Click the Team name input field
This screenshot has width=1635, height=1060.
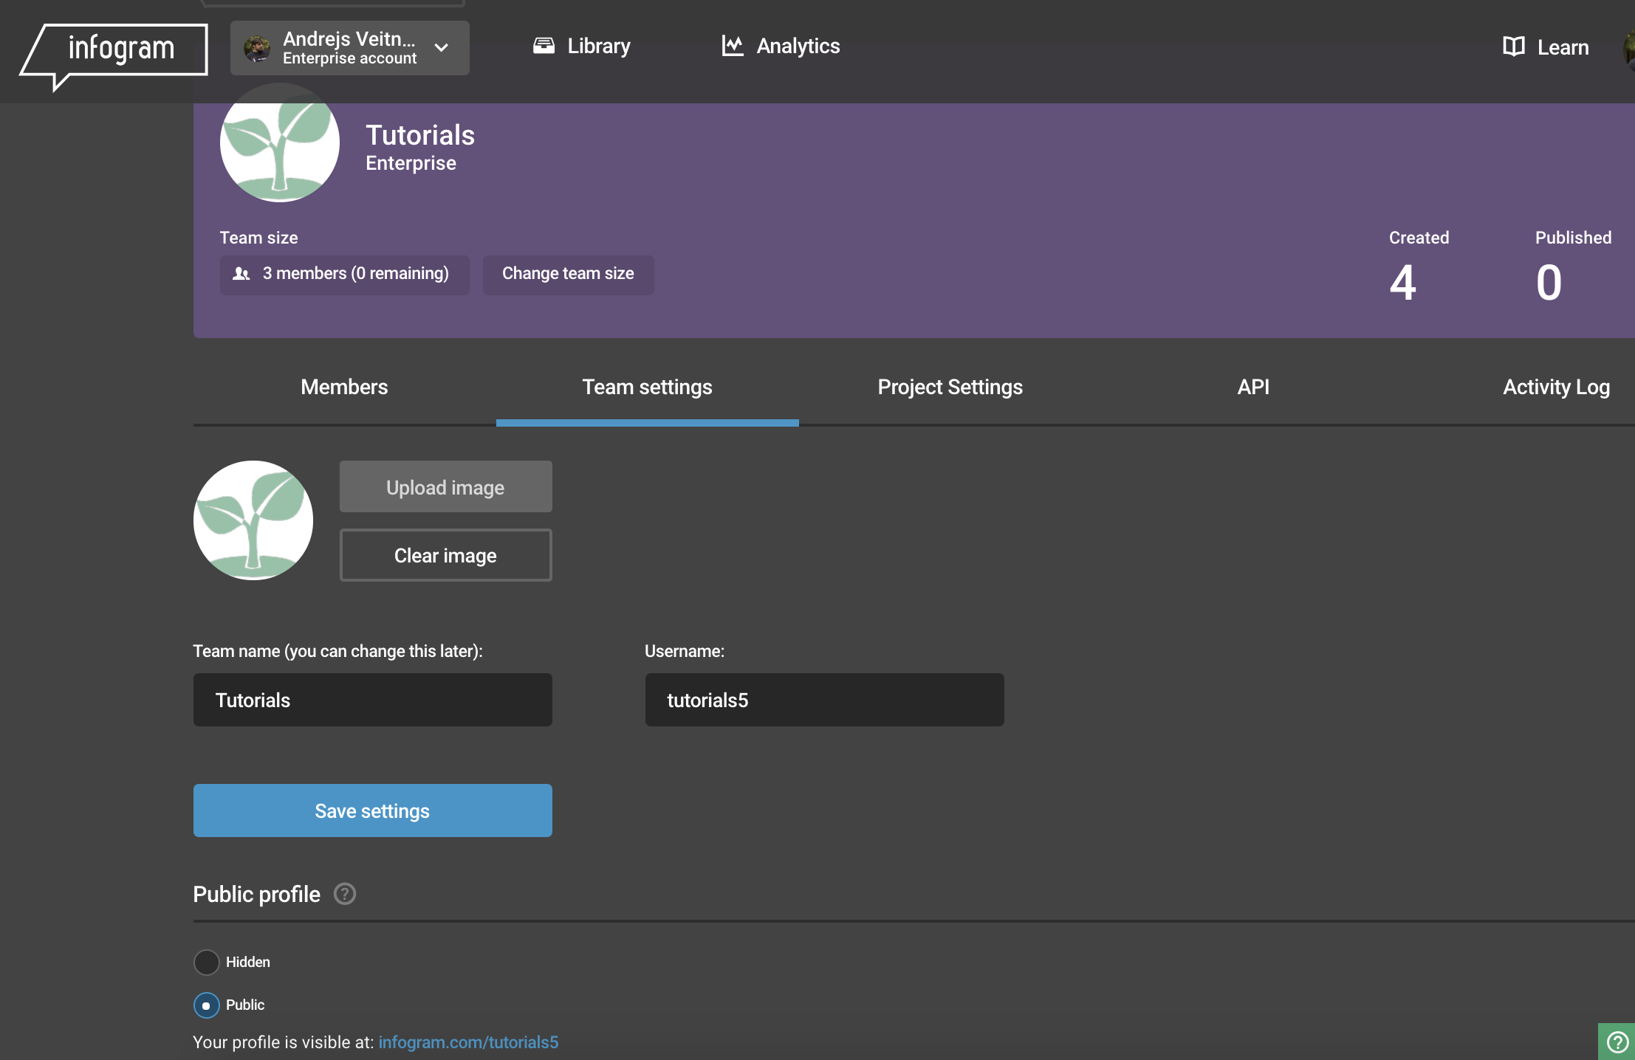[x=372, y=700]
